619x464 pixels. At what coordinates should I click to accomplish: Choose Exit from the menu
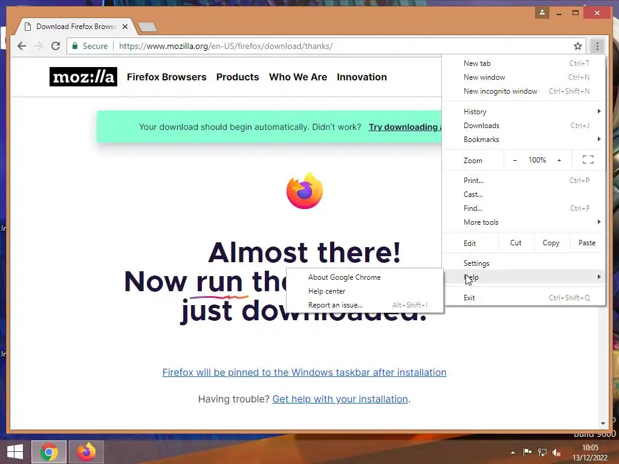coord(523,297)
